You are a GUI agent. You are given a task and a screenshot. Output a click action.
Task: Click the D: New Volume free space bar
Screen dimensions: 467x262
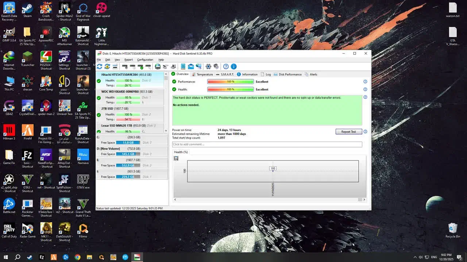pyautogui.click(x=128, y=154)
